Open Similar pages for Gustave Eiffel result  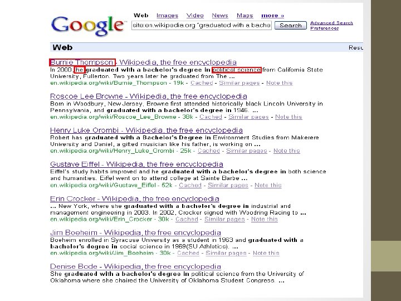pyautogui.click(x=228, y=185)
